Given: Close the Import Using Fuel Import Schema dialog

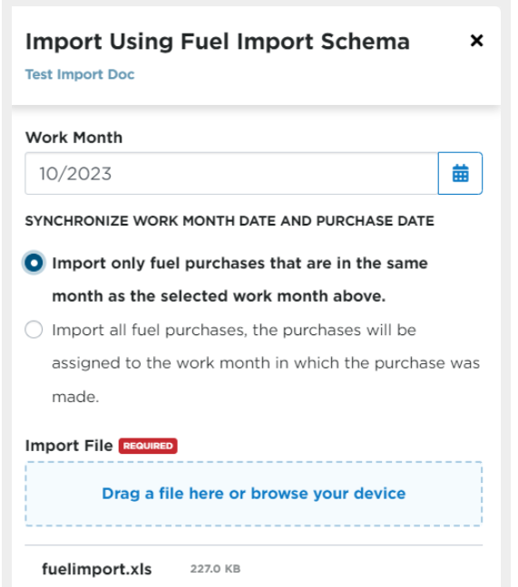Looking at the screenshot, I should click(476, 41).
